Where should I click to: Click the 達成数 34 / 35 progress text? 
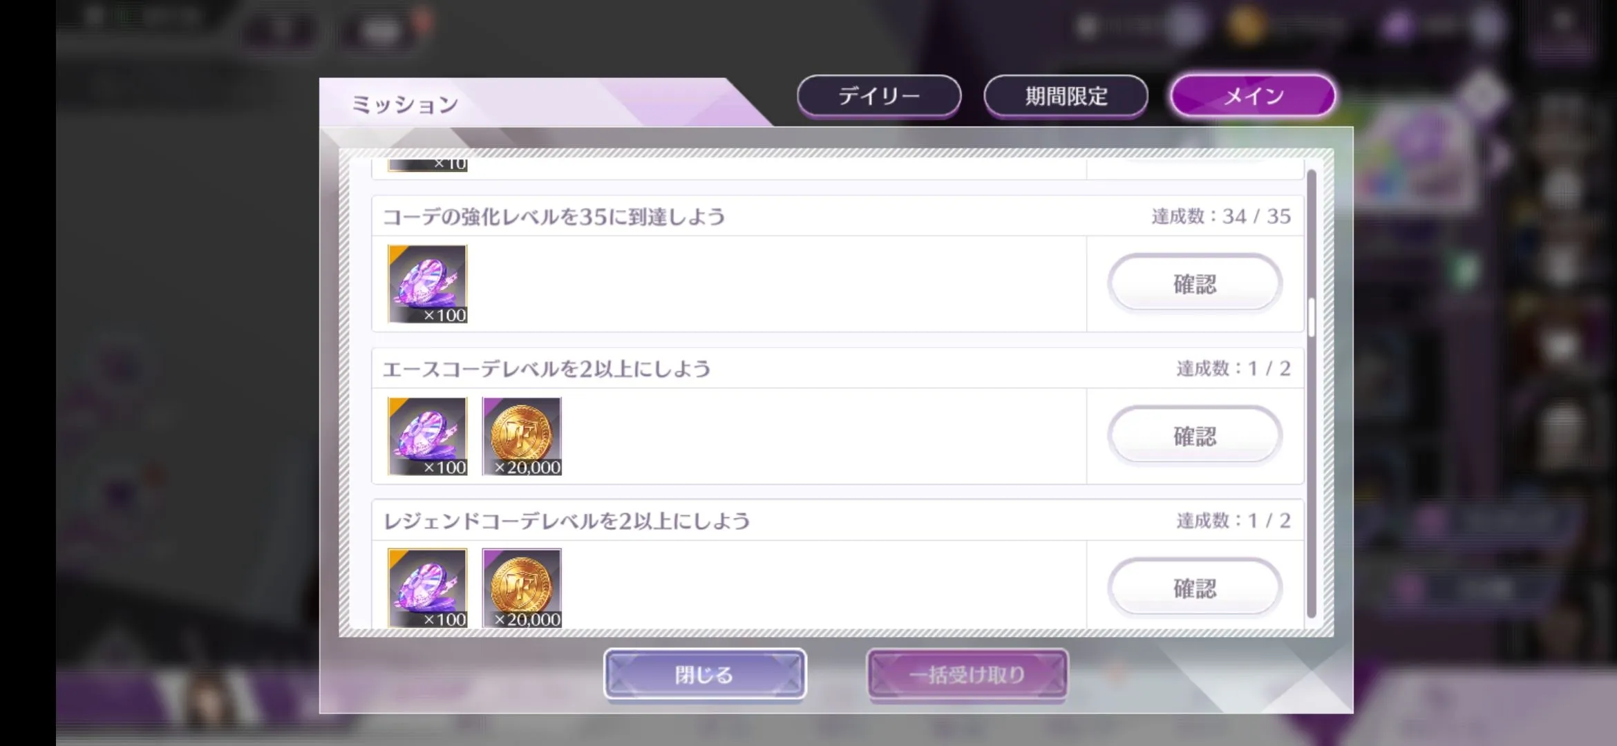pyautogui.click(x=1221, y=216)
